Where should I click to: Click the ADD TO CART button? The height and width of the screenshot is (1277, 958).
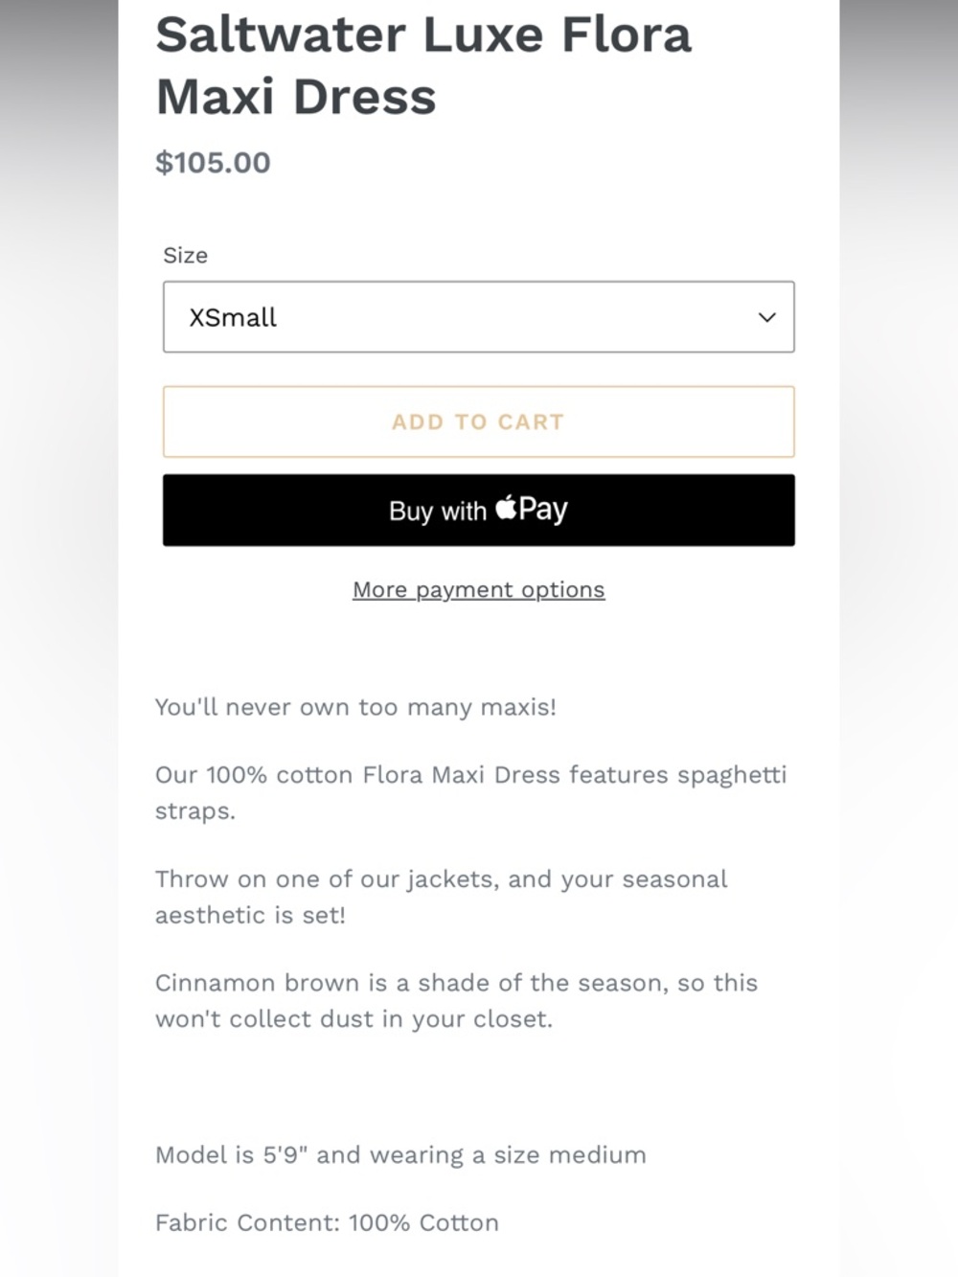[478, 422]
